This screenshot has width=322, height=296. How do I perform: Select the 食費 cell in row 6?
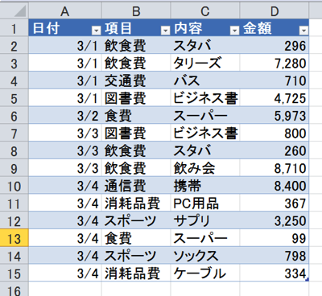pyautogui.click(x=136, y=116)
